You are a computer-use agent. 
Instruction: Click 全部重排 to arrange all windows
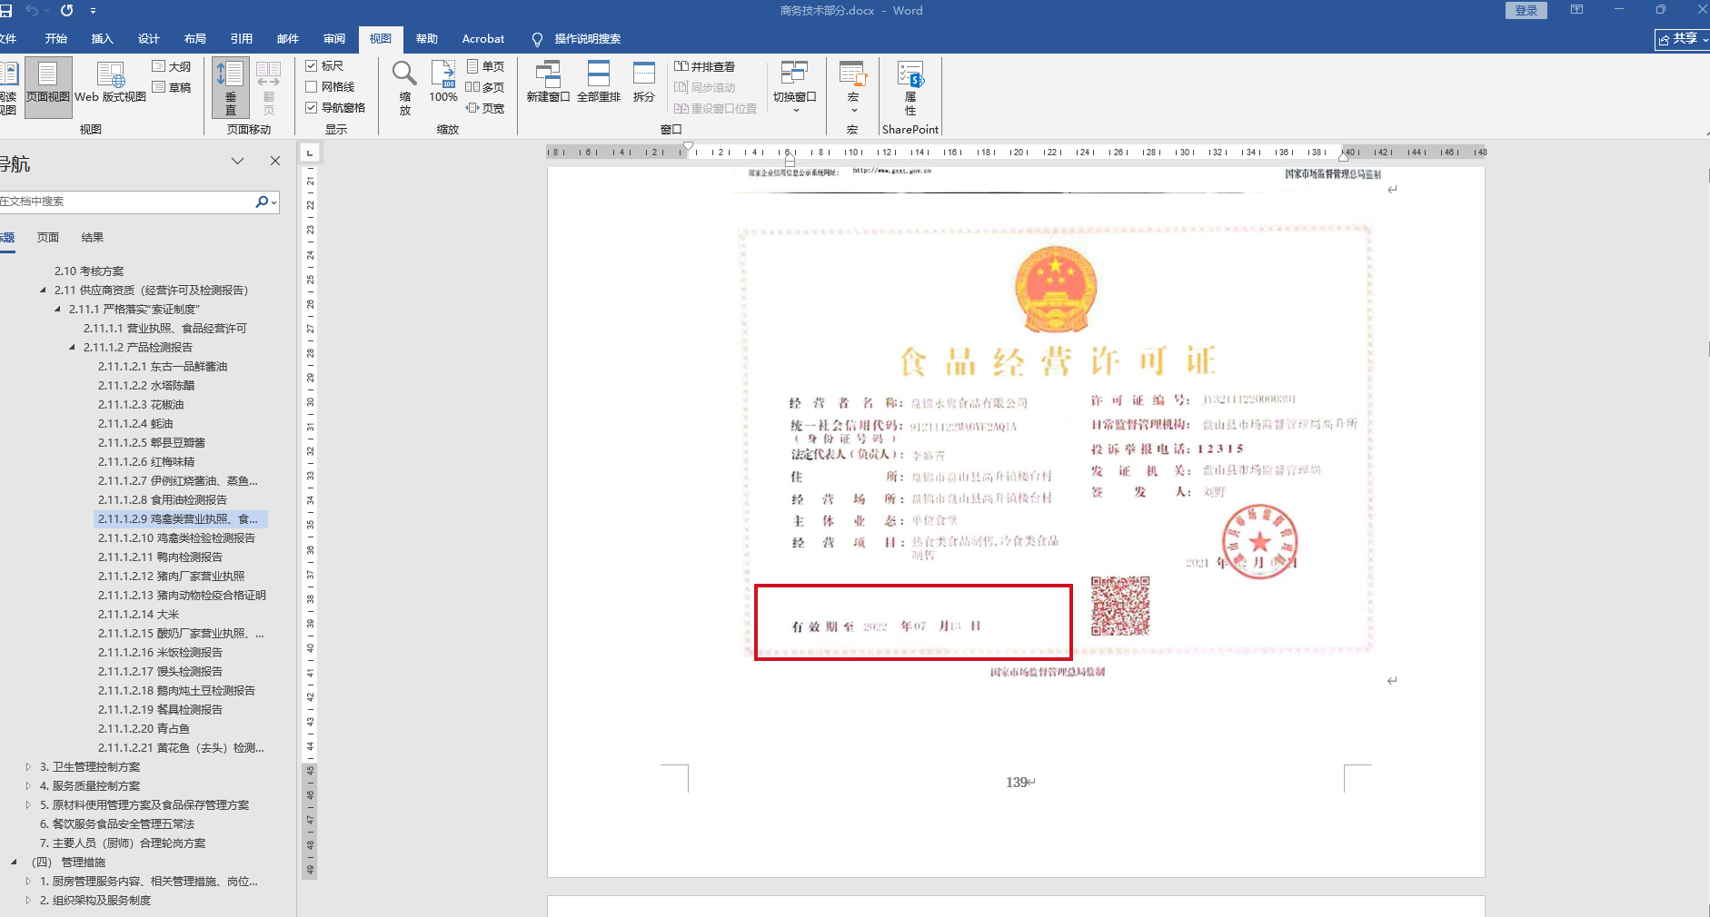click(x=599, y=83)
